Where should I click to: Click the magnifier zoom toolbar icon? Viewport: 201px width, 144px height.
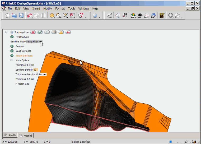coord(59,16)
